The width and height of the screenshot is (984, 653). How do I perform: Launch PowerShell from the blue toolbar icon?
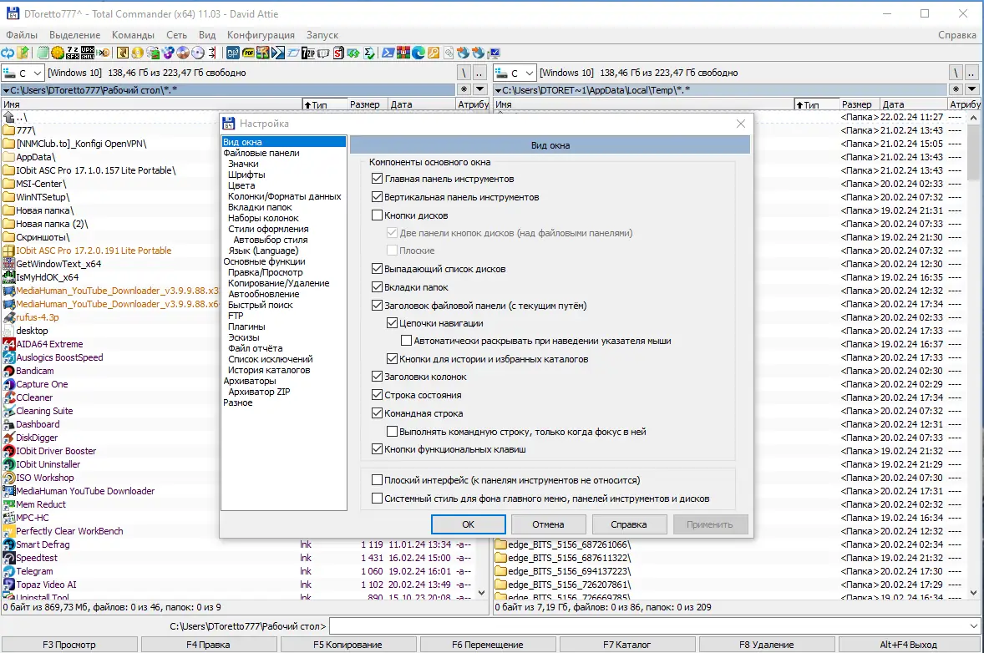(x=388, y=53)
